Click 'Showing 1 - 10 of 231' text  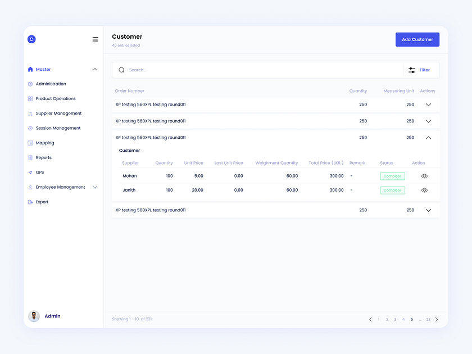tap(132, 319)
